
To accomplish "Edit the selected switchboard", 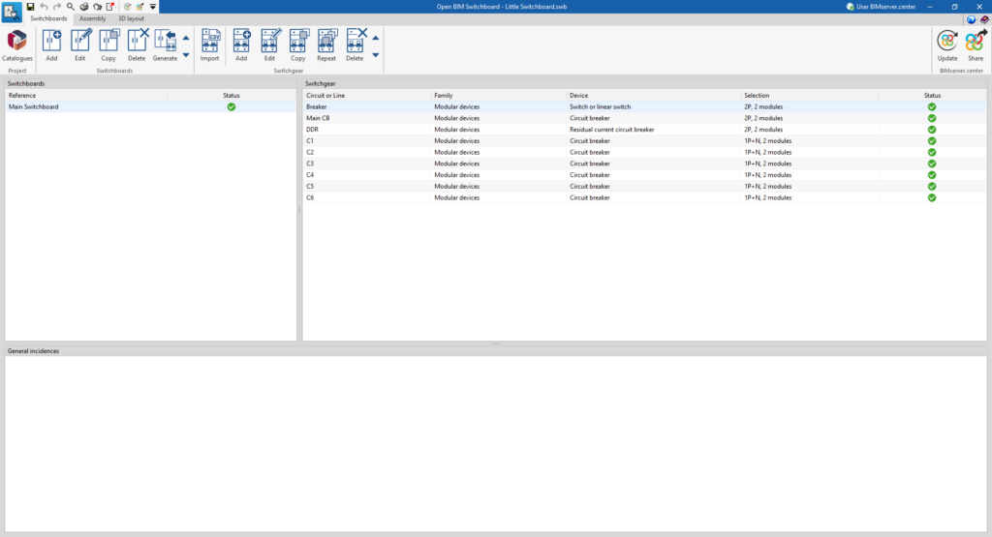I will (79, 45).
